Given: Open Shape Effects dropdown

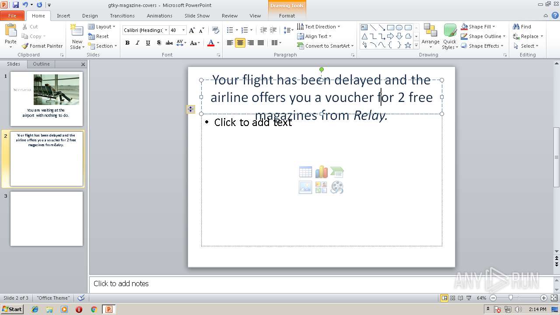Looking at the screenshot, I should (x=482, y=46).
